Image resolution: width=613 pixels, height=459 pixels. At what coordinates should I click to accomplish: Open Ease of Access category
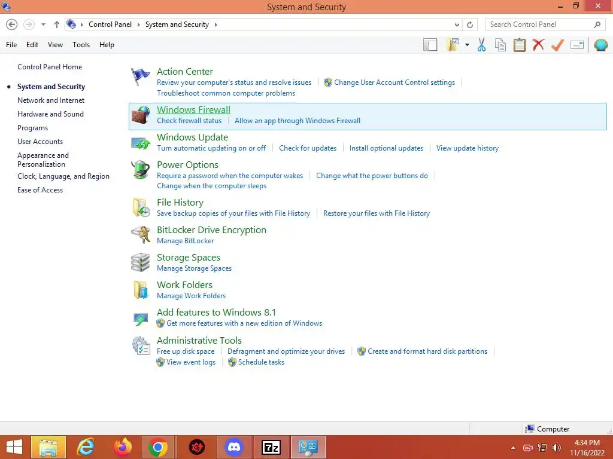point(40,190)
